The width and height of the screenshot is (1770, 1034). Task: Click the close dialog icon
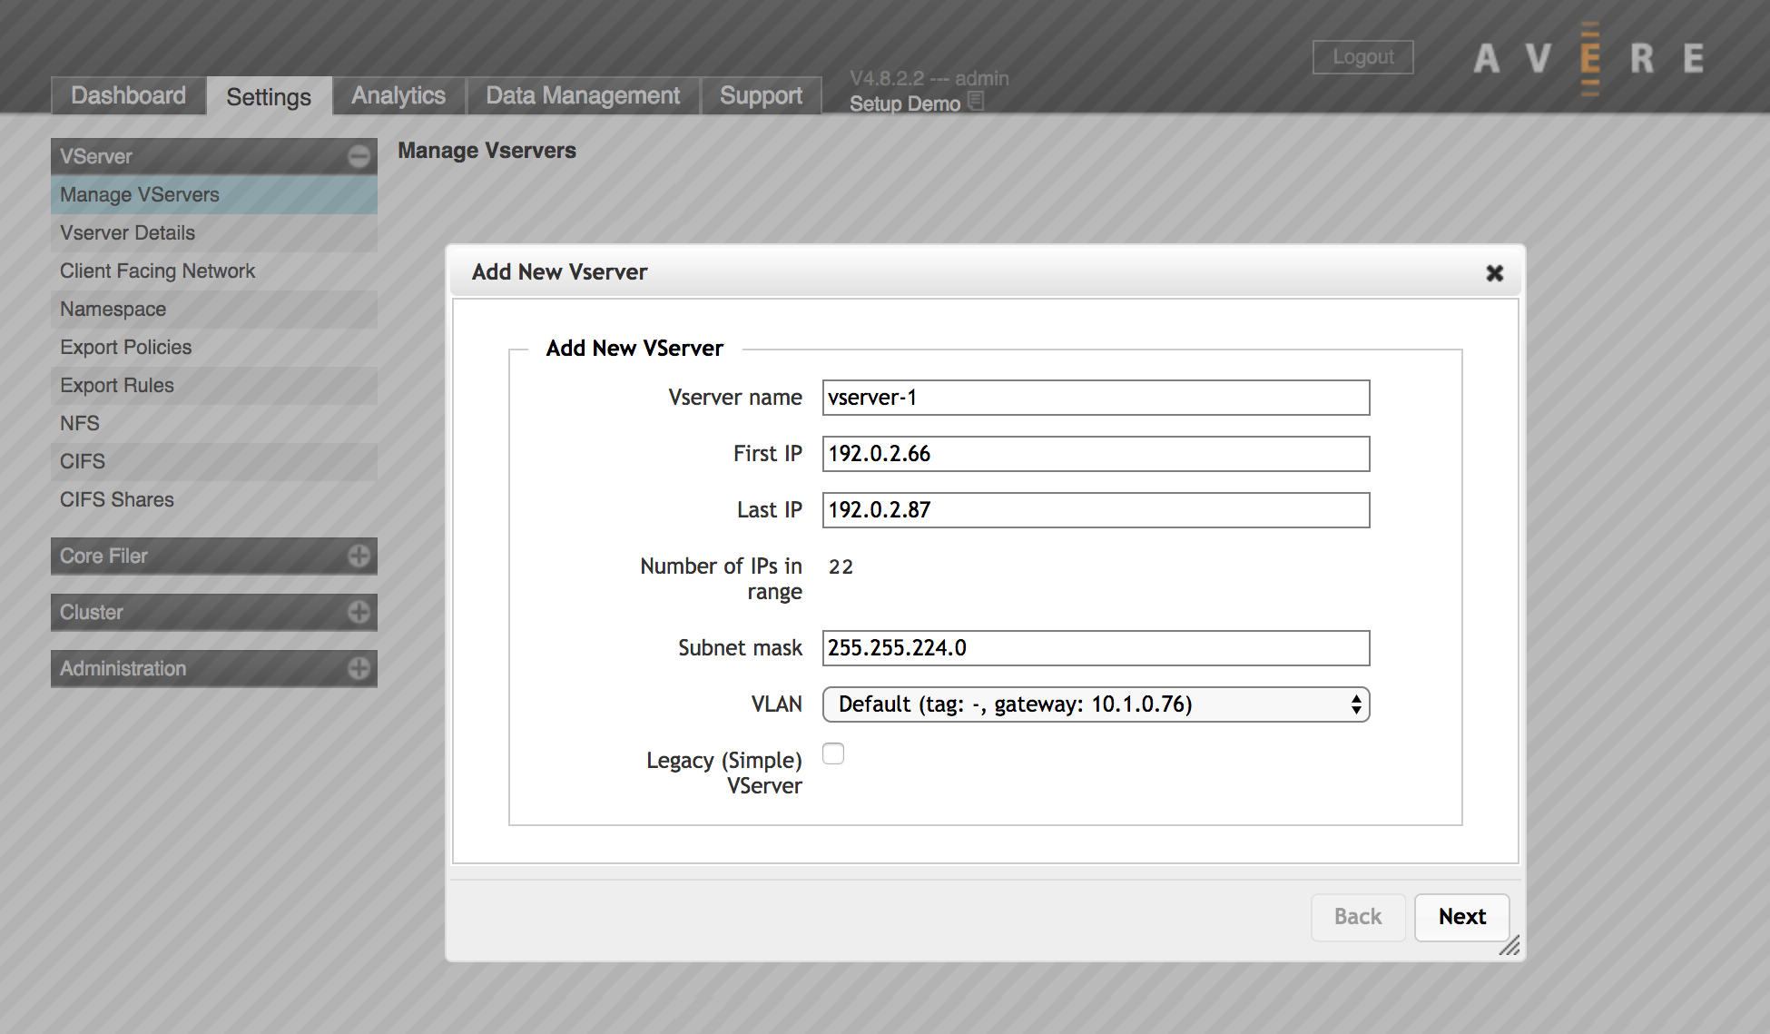(x=1496, y=274)
